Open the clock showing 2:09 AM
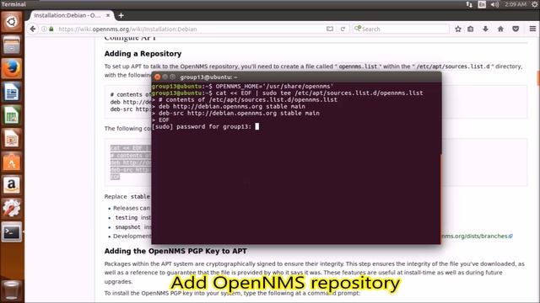 click(x=516, y=4)
